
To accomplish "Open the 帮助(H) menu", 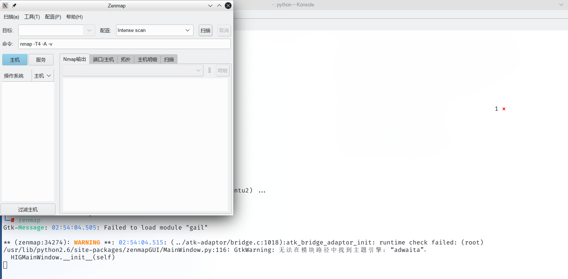I will 74,17.
